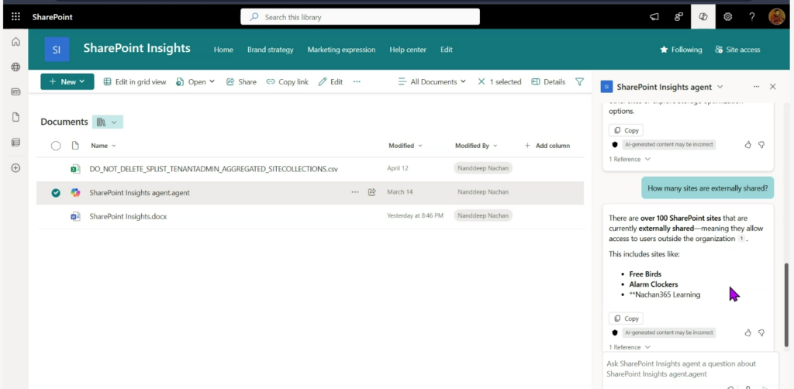
Task: Focus the Ask SharePoint Insights agent input
Action: click(x=690, y=369)
